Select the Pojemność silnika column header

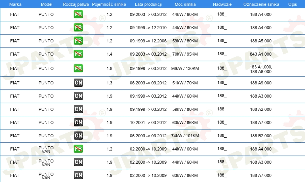(109, 4)
